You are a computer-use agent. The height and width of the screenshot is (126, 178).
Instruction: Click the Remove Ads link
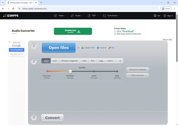[167, 40]
